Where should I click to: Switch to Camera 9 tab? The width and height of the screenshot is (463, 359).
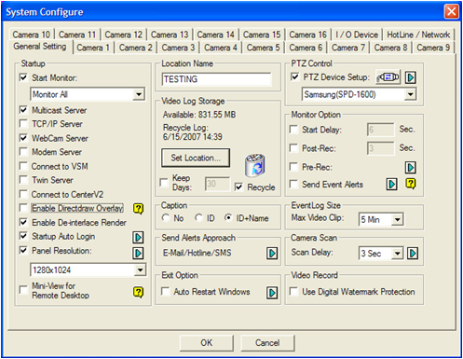433,48
